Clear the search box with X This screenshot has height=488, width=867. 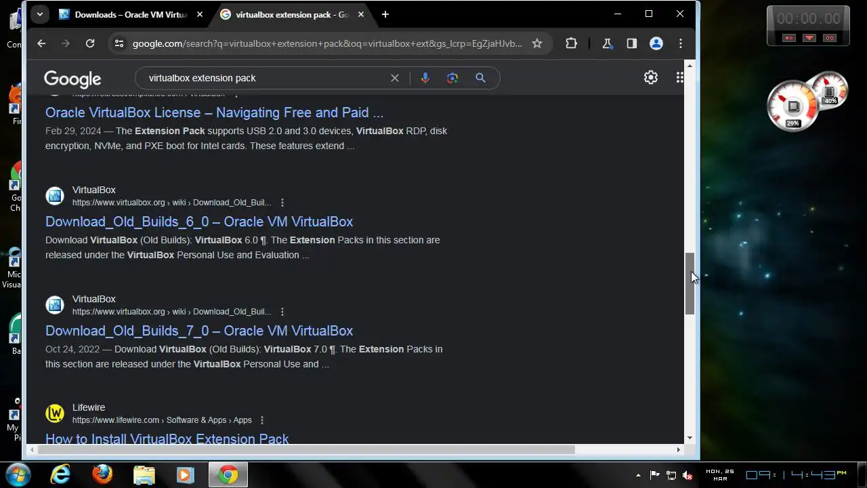coord(395,78)
